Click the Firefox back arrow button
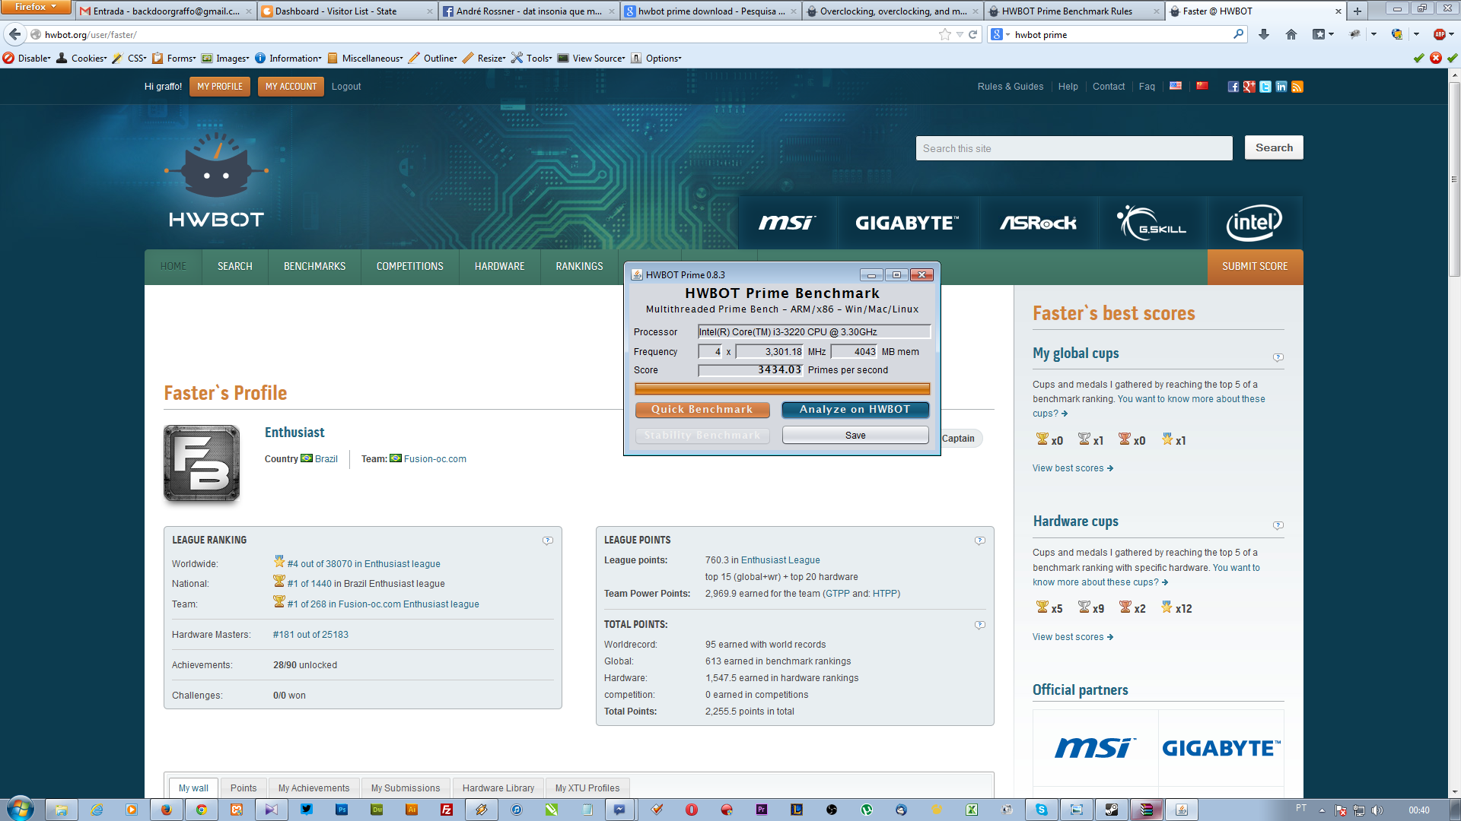1461x821 pixels. tap(15, 34)
